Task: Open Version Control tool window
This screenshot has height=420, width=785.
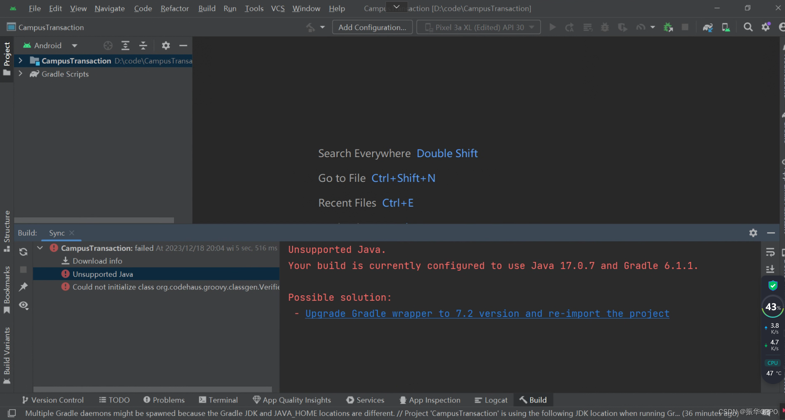Action: click(x=53, y=400)
